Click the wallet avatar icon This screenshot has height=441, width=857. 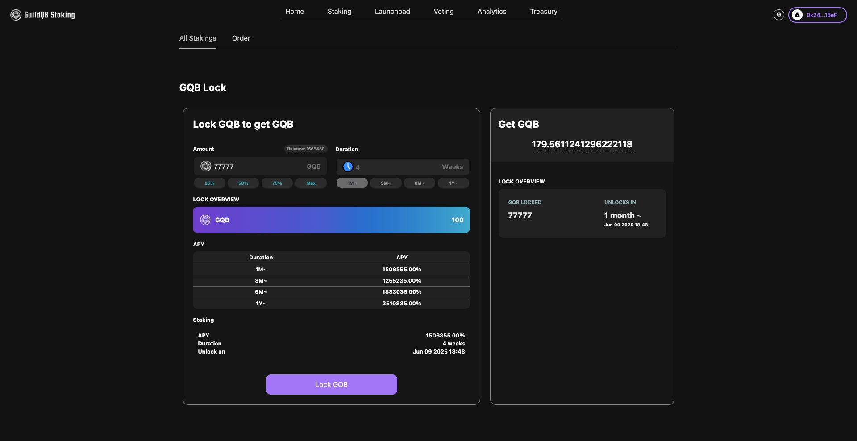pyautogui.click(x=797, y=15)
